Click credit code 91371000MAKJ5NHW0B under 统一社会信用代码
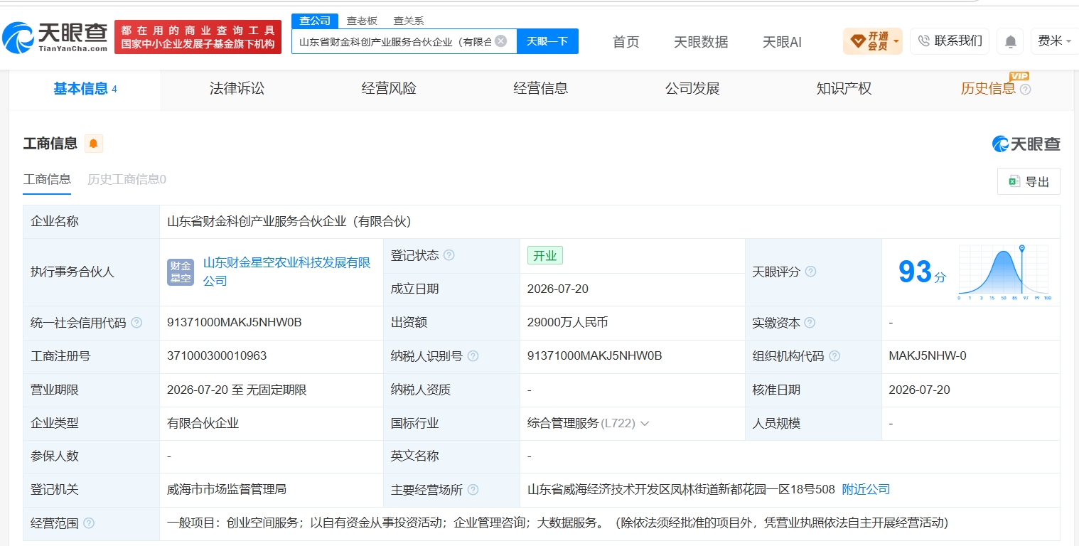The image size is (1079, 546). click(235, 323)
